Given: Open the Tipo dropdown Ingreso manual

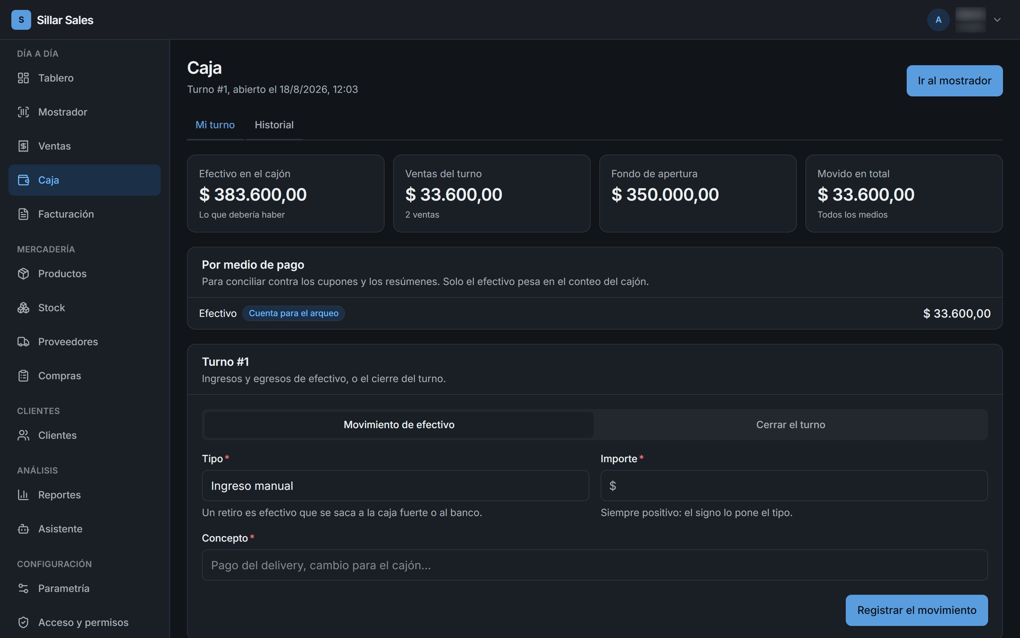Looking at the screenshot, I should point(395,486).
